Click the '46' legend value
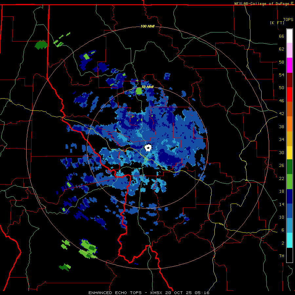The width and height of the screenshot is (295, 295). pos(282,101)
